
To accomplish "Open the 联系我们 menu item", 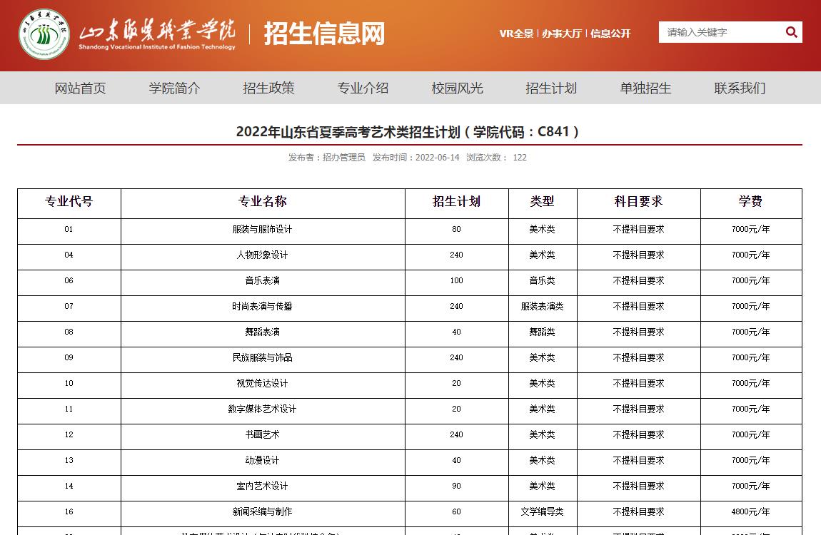I will pyautogui.click(x=740, y=88).
